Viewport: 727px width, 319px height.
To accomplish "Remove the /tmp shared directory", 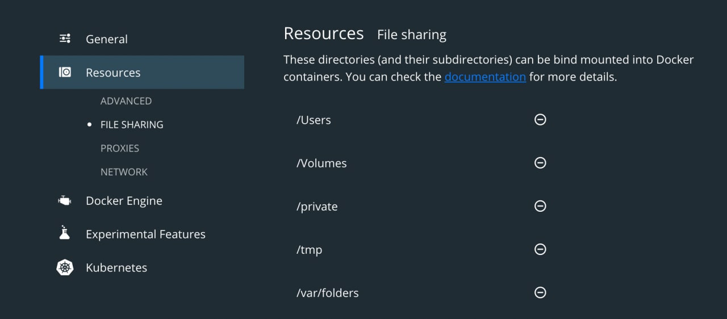I will (x=540, y=249).
